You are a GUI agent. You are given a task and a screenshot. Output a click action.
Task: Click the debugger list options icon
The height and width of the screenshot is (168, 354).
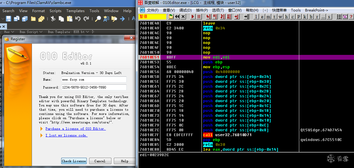(339, 17)
